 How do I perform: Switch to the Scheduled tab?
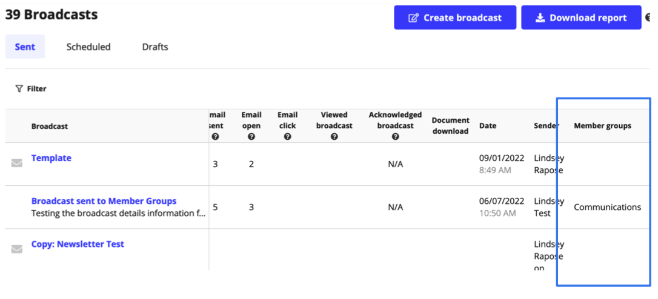(88, 47)
